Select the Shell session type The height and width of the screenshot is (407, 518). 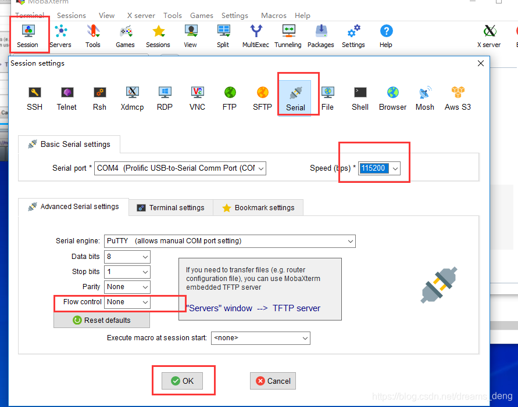pos(360,99)
